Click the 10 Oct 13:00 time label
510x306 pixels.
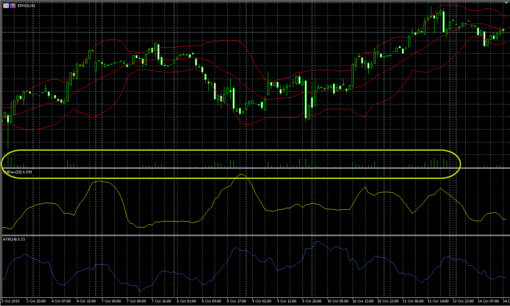tap(363, 301)
